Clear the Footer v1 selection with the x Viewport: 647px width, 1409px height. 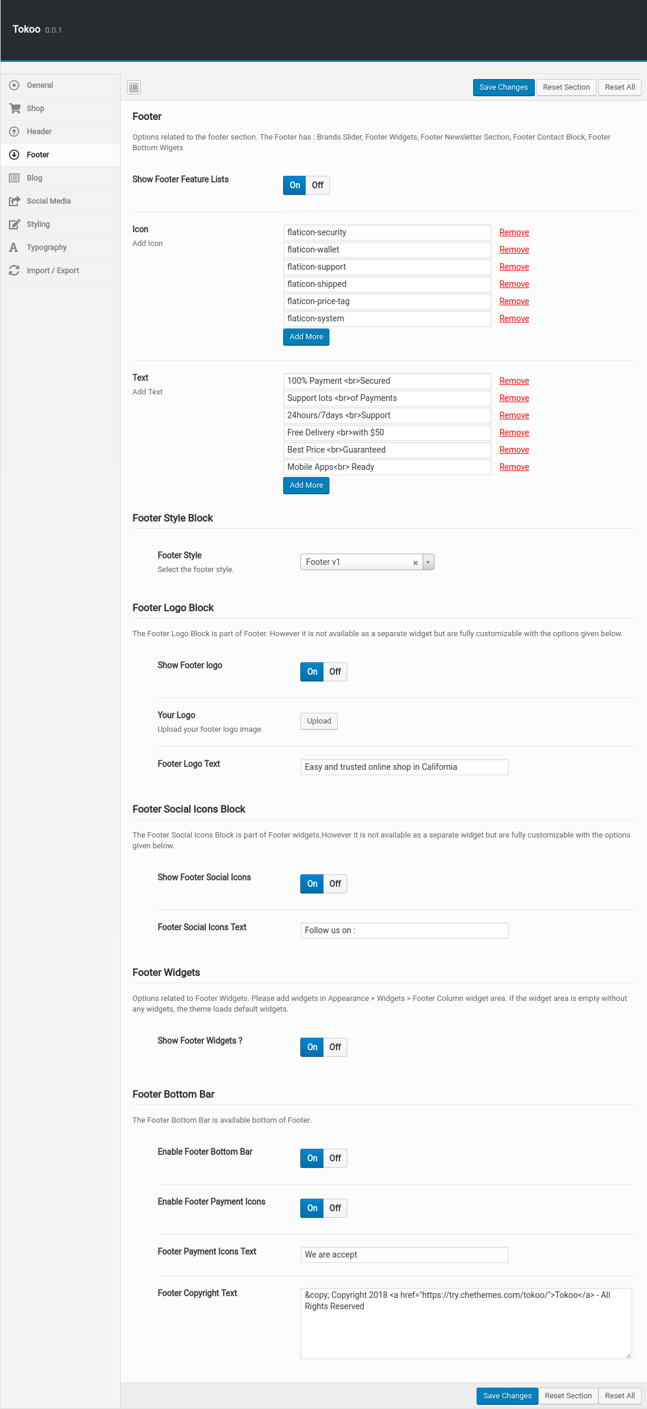tap(416, 563)
